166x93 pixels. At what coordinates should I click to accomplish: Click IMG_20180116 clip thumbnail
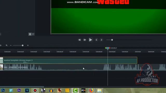[1, 67]
